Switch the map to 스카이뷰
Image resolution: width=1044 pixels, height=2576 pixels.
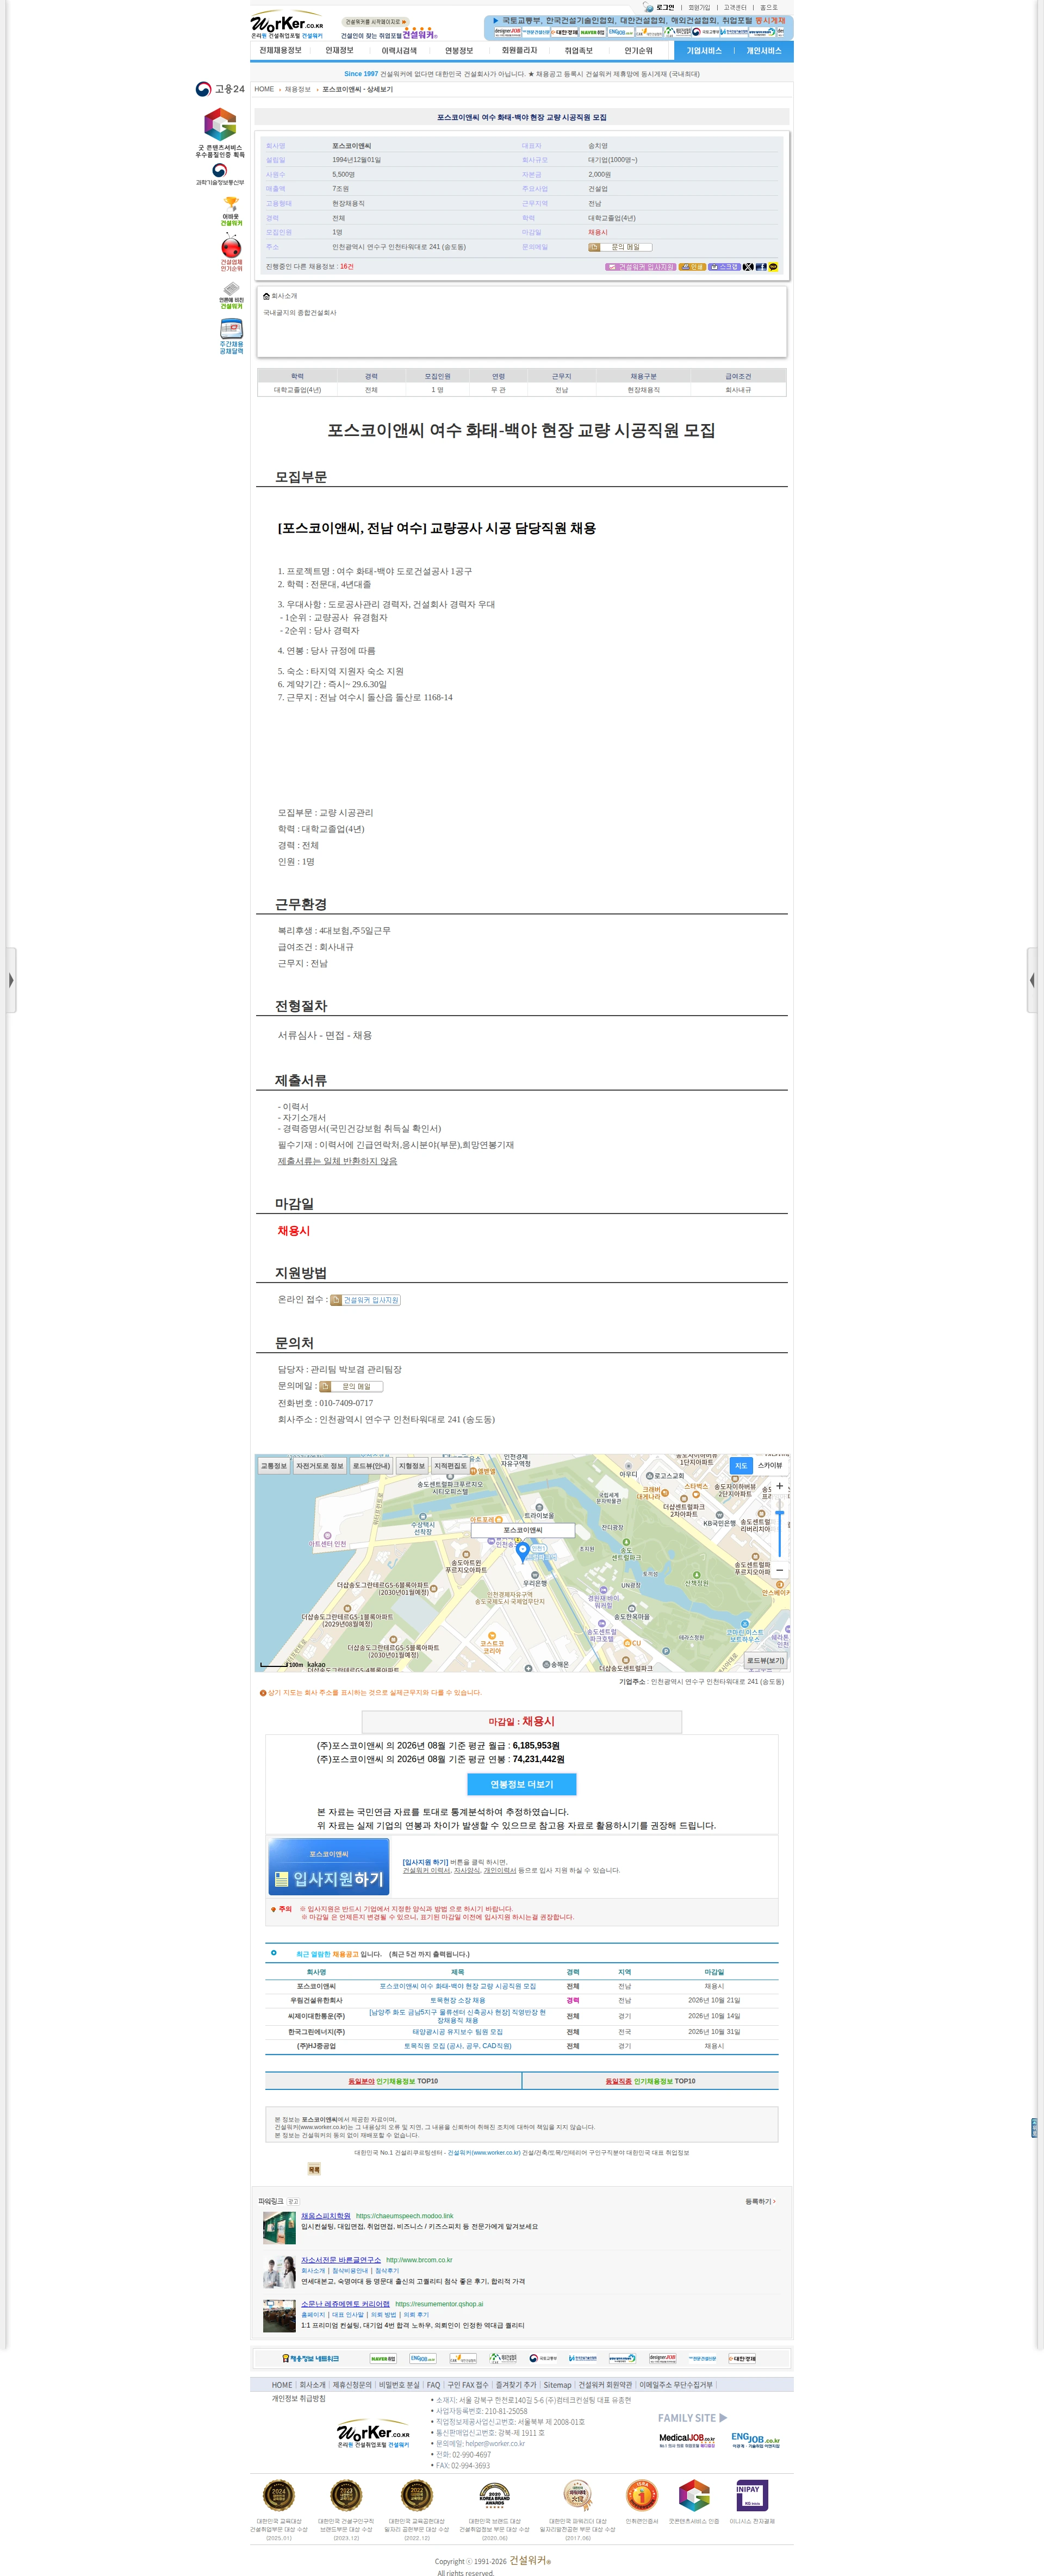[770, 1466]
